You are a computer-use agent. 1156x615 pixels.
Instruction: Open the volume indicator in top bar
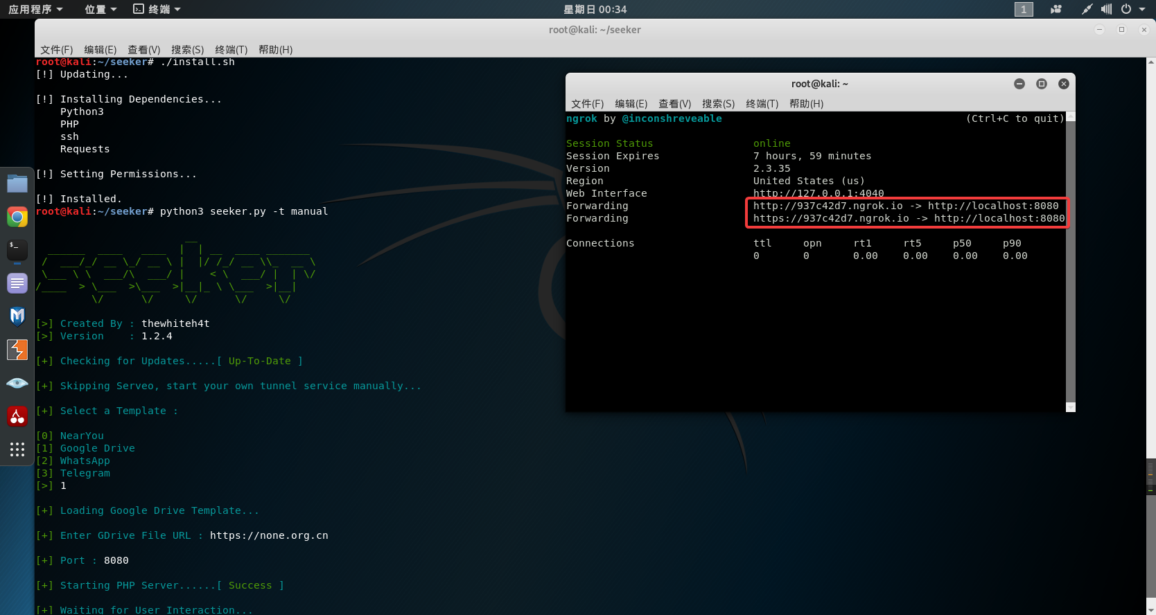coord(1106,9)
